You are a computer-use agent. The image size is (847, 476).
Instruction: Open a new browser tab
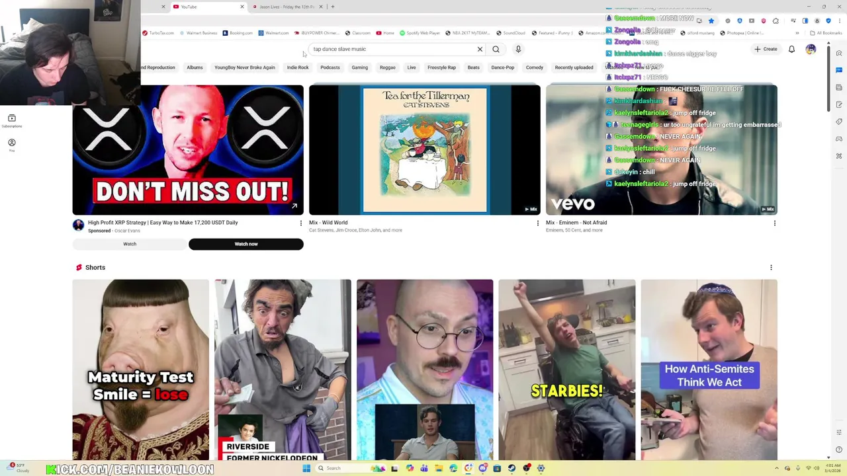[x=333, y=7]
